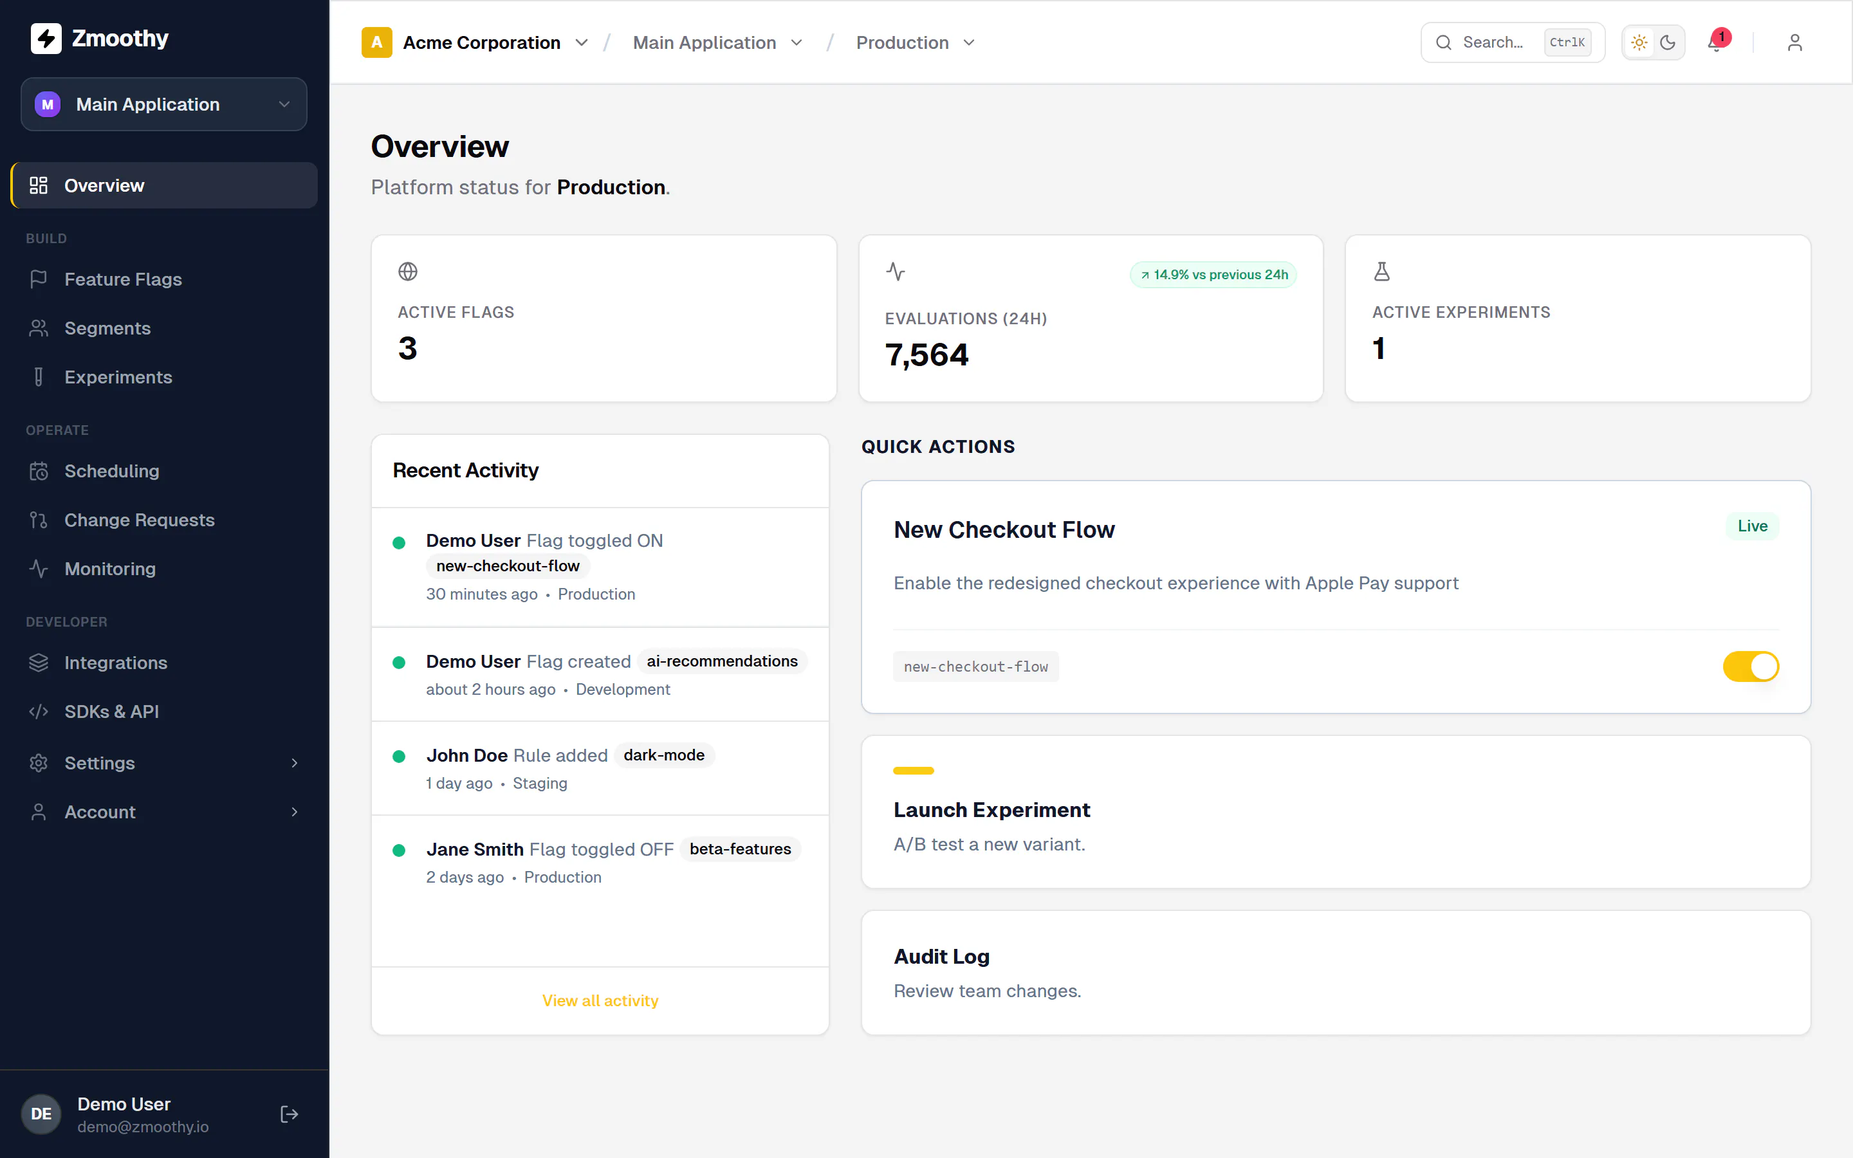Expand the Settings submenu arrow

click(x=295, y=763)
